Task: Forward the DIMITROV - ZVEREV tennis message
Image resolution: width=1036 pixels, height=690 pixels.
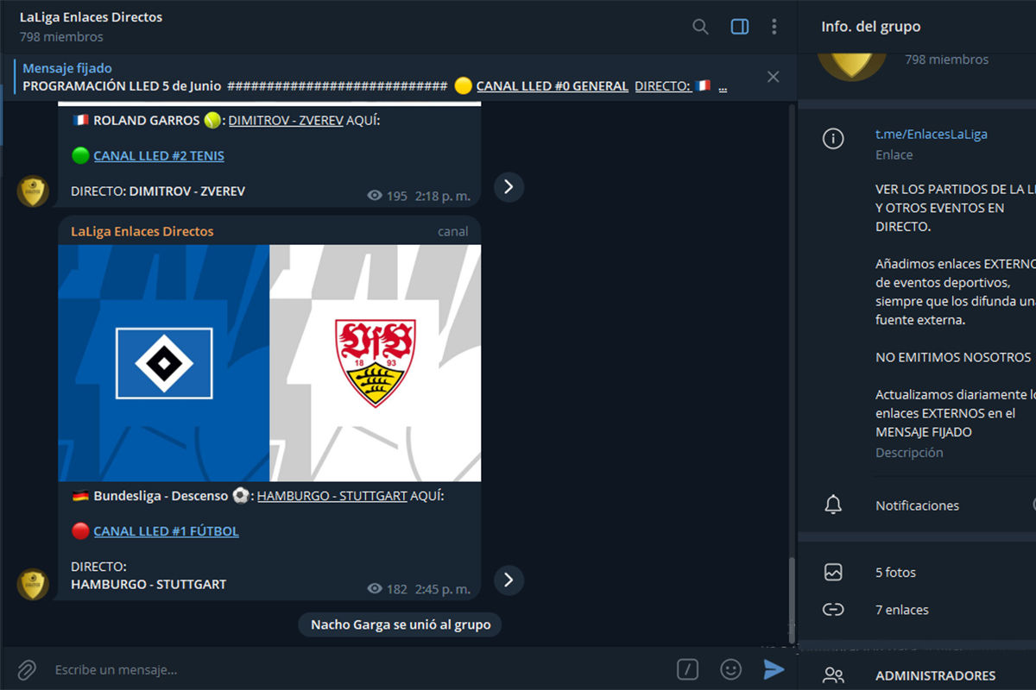Action: click(x=509, y=186)
